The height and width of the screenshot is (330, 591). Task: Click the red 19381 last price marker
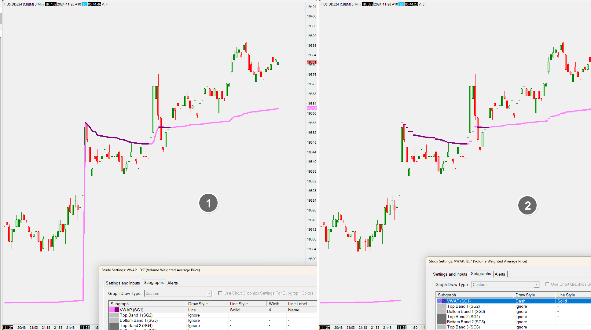point(312,62)
